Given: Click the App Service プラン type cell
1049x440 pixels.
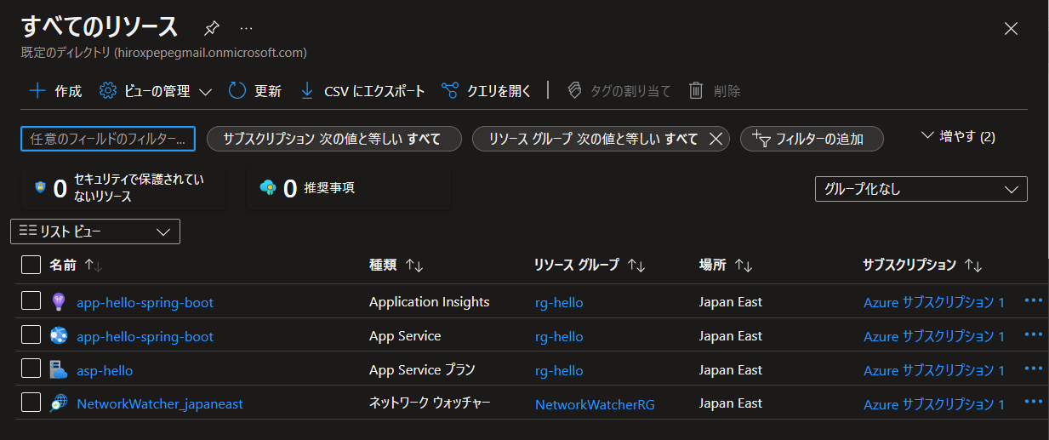Looking at the screenshot, I should pos(422,369).
